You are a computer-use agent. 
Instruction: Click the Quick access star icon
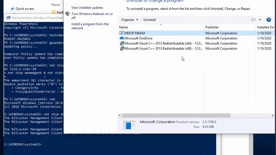pyautogui.click(x=13, y=9)
